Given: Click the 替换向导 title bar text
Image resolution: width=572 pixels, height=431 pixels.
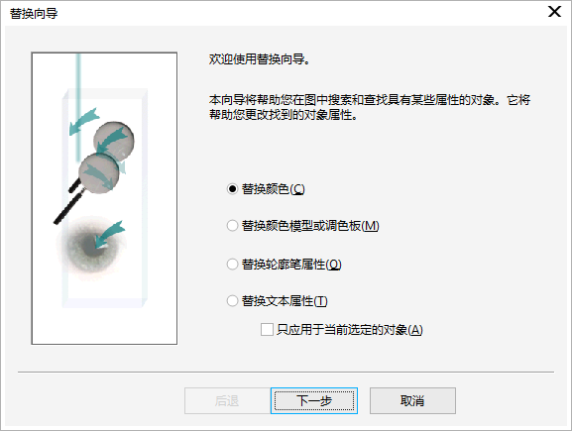Looking at the screenshot, I should pyautogui.click(x=34, y=14).
